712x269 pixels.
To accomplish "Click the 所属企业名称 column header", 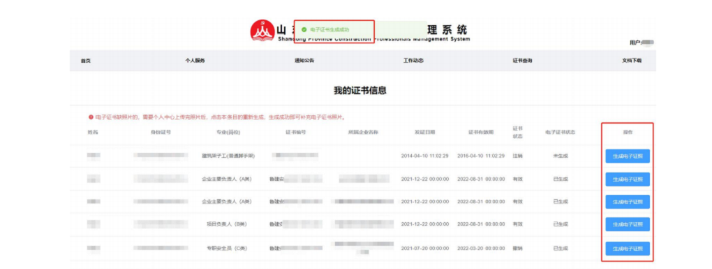I will 363,132.
